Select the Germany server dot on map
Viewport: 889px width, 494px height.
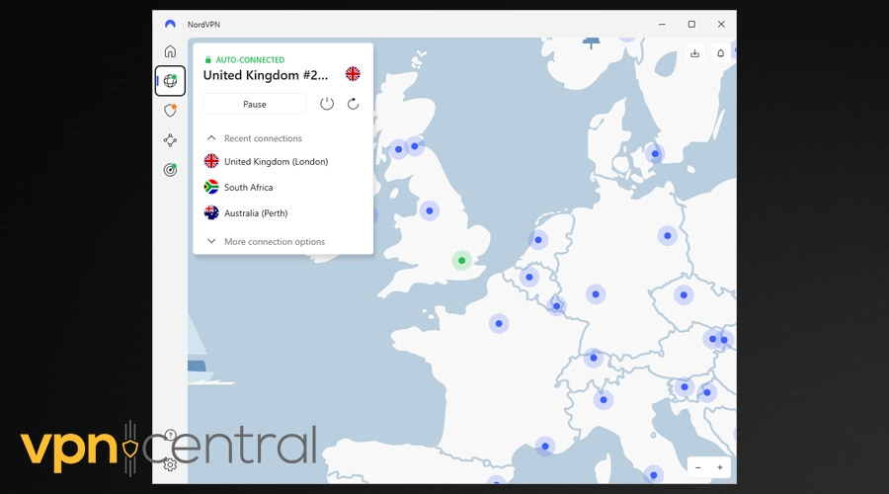[596, 294]
